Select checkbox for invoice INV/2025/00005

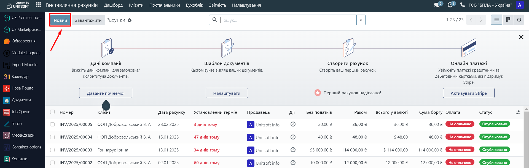(52, 124)
